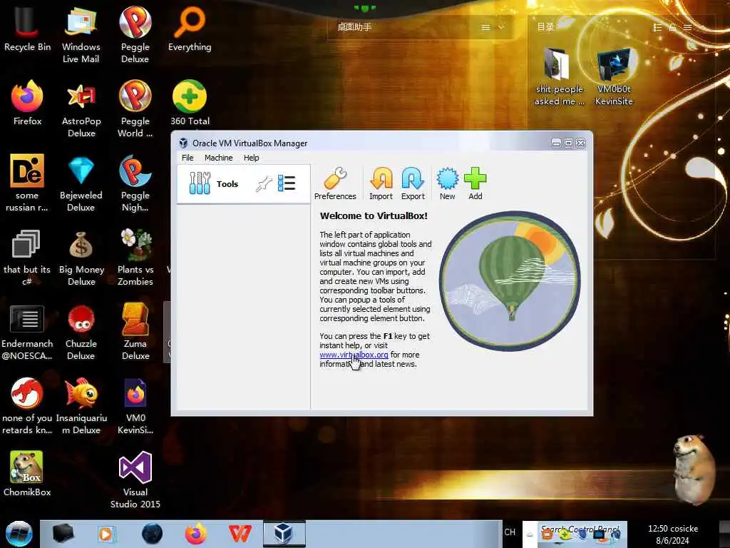730x548 pixels.
Task: Select the Visual Studio 2015 icon
Action: 135,479
